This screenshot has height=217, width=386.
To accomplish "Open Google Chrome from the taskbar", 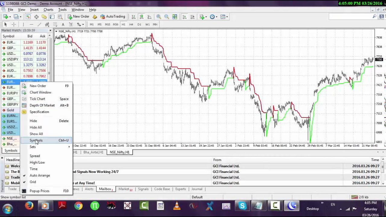I will (78, 206).
